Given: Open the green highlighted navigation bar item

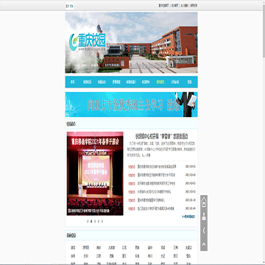Looking at the screenshot, I should click(x=160, y=82).
